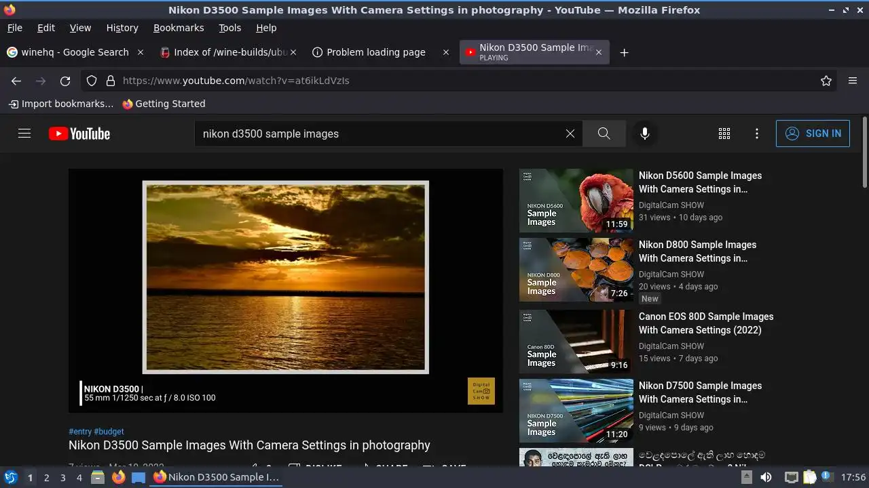Open the File menu

pyautogui.click(x=15, y=28)
